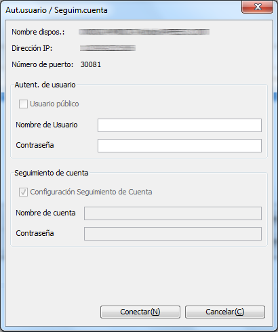278x332 pixels.
Task: Click the port number value 30081
Action: pos(91,64)
